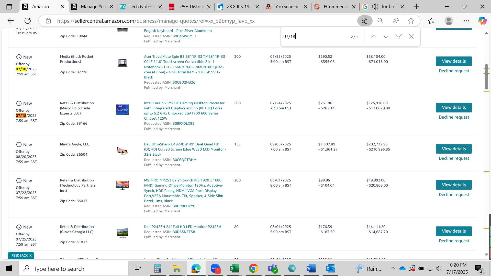Decline the MSI PRO MP252 request
This screenshot has height=276, width=491.
(454, 194)
